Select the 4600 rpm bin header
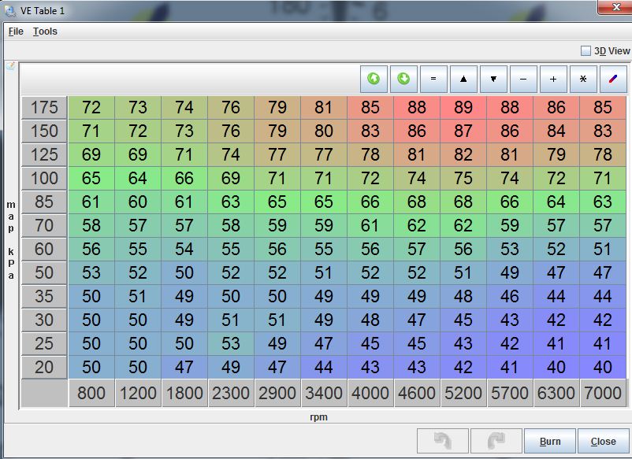632x459 pixels. coord(417,393)
